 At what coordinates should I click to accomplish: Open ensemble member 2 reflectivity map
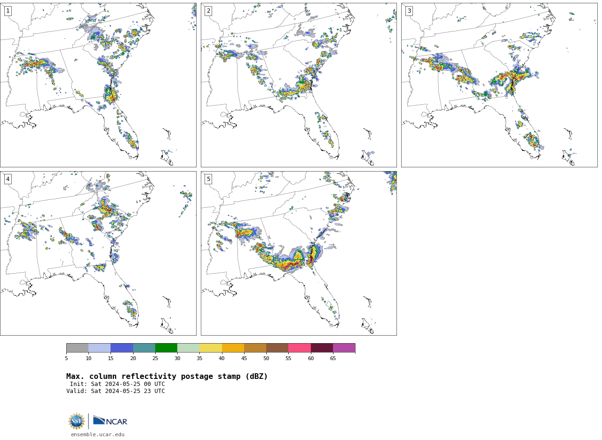point(299,85)
